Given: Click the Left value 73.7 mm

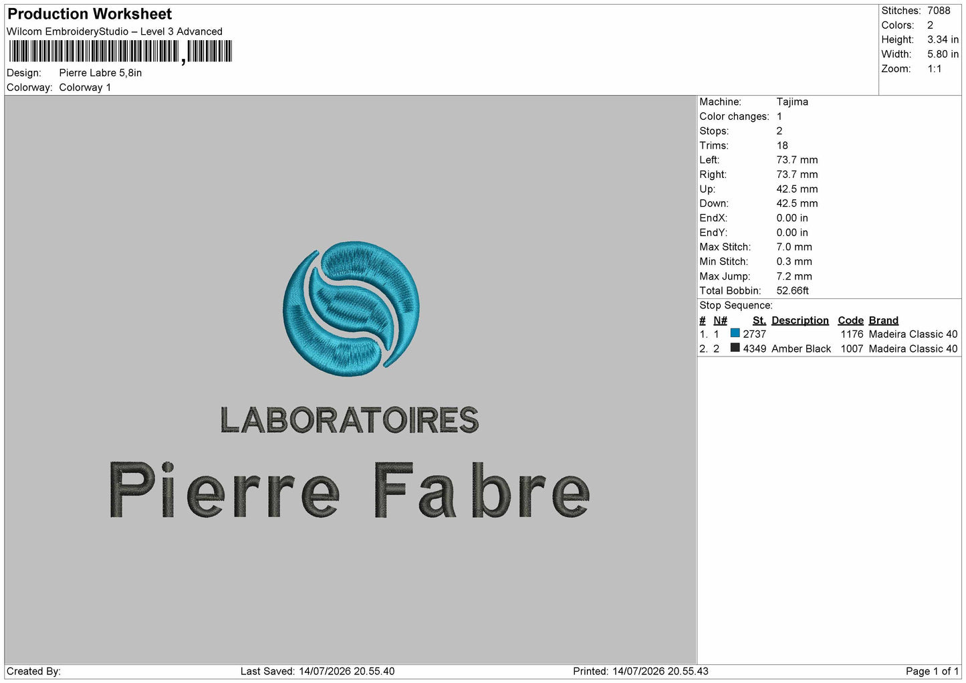Looking at the screenshot, I should (797, 160).
